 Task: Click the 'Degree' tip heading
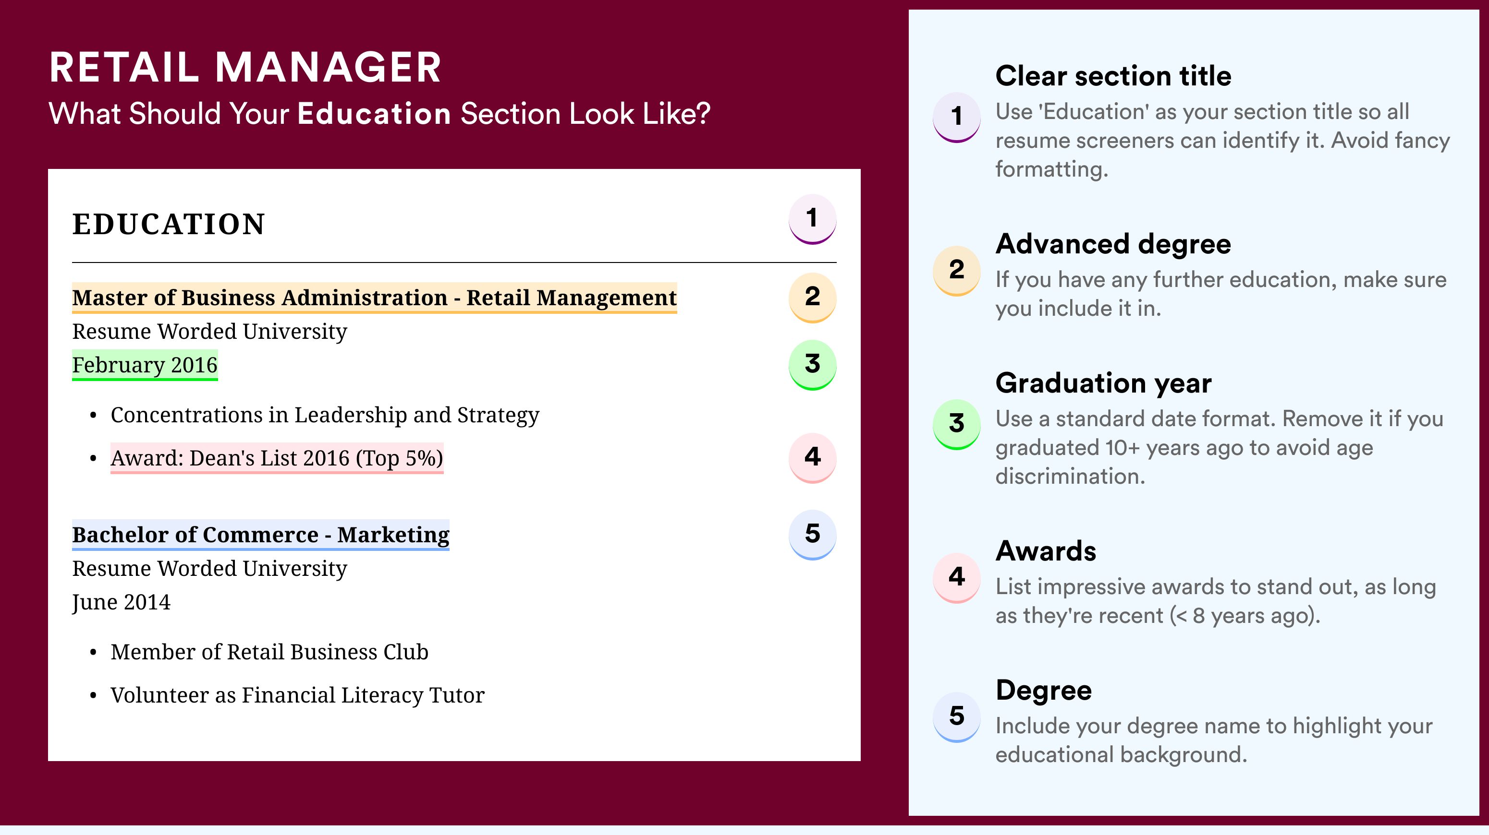click(1043, 691)
